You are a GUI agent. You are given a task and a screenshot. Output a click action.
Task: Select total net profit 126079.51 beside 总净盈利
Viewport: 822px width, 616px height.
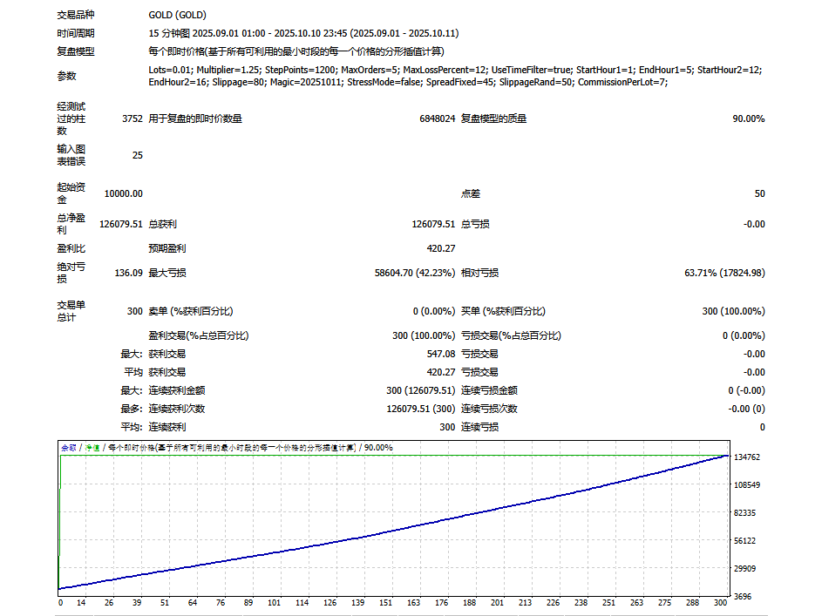click(121, 224)
